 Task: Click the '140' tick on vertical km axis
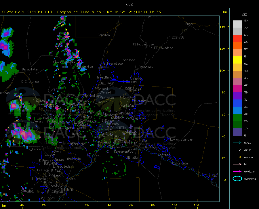point(222,27)
